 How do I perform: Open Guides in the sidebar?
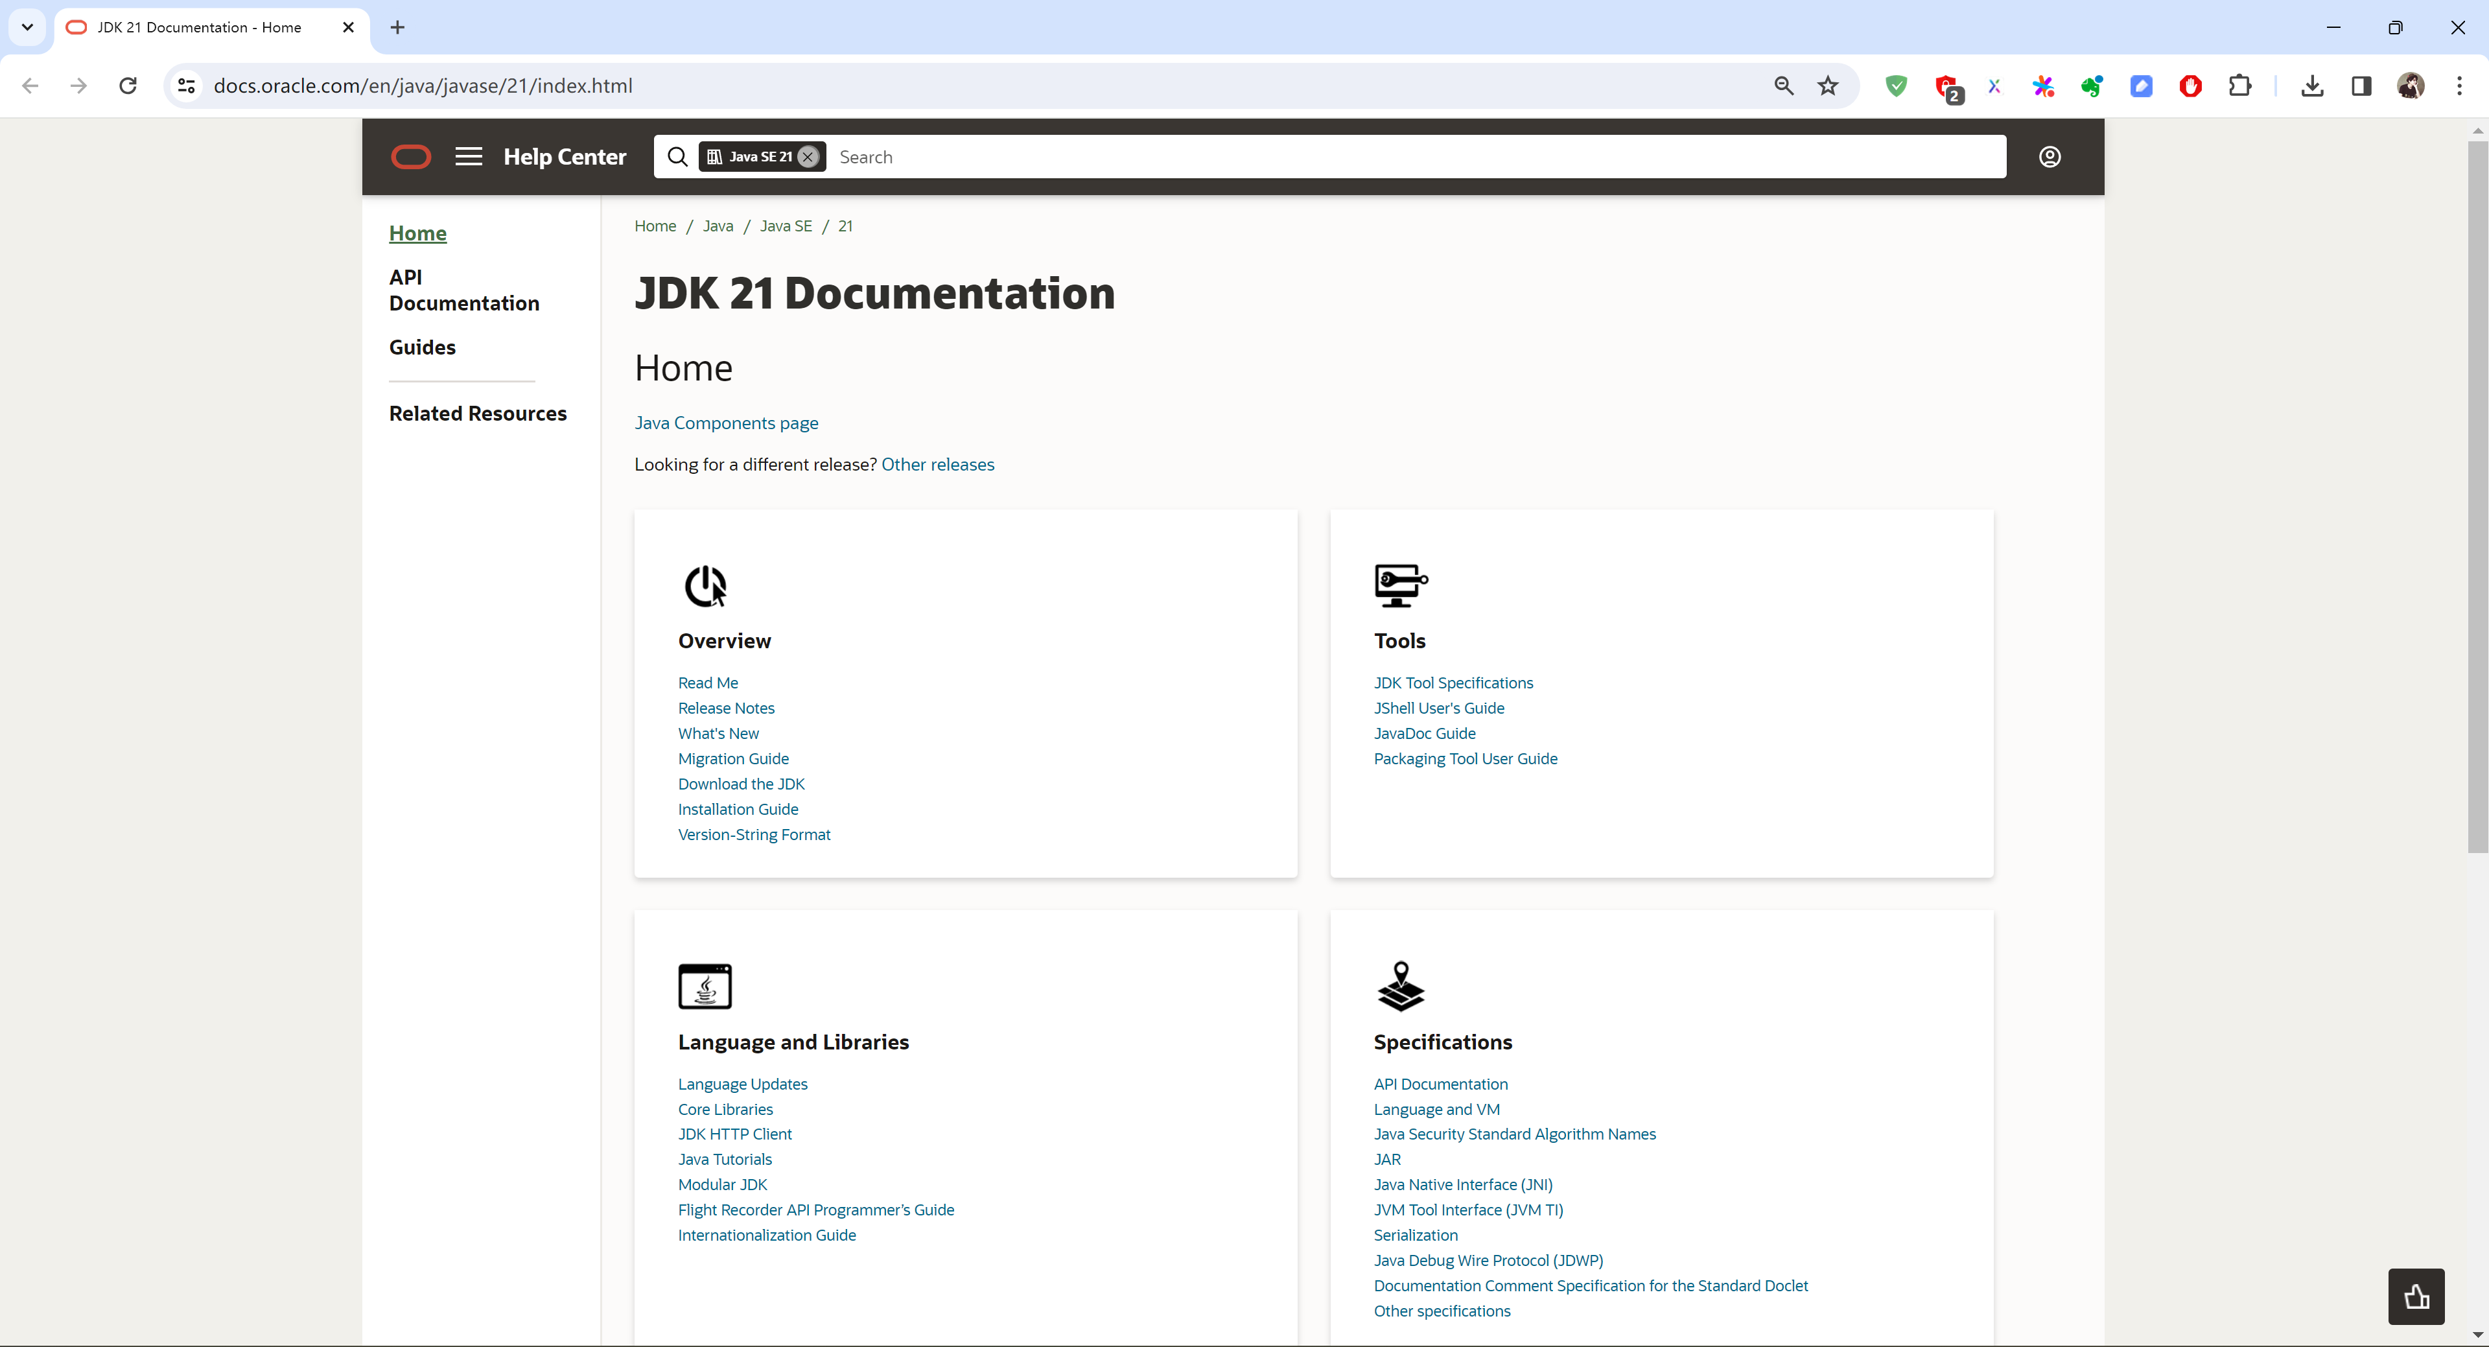click(422, 347)
